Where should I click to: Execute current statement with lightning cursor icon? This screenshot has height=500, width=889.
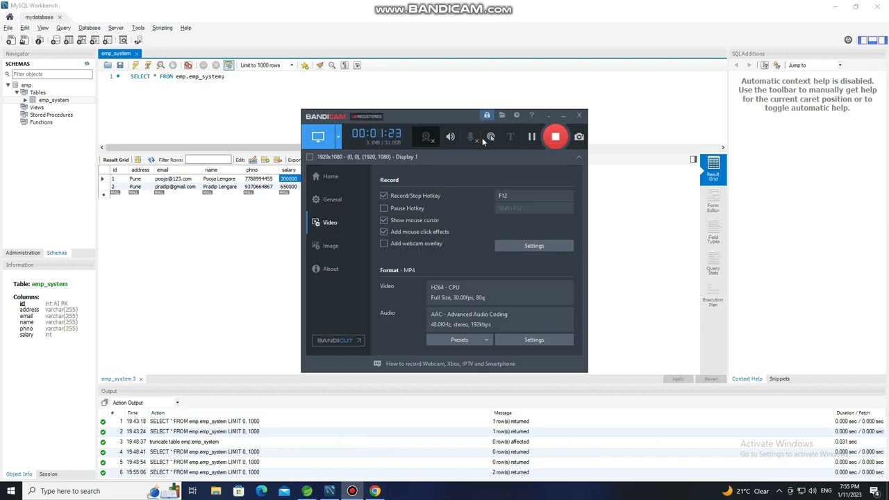[x=147, y=65]
